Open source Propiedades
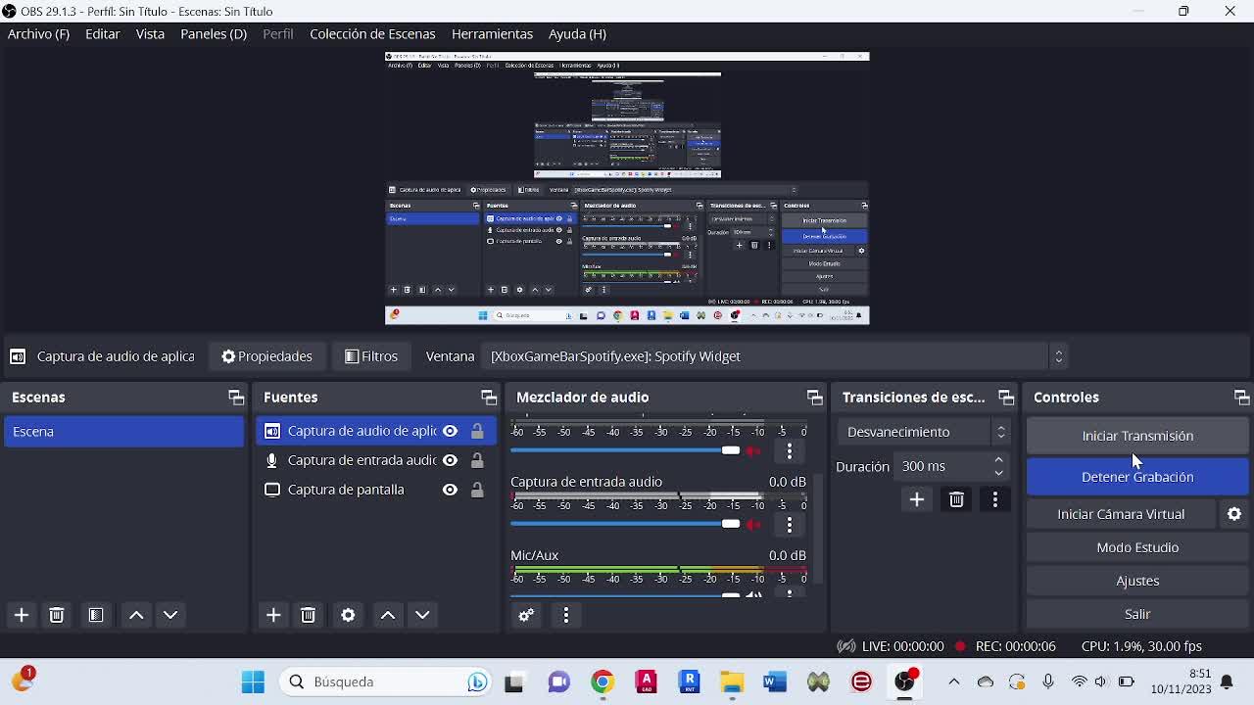Screen dimensions: 1254x705 266,356
